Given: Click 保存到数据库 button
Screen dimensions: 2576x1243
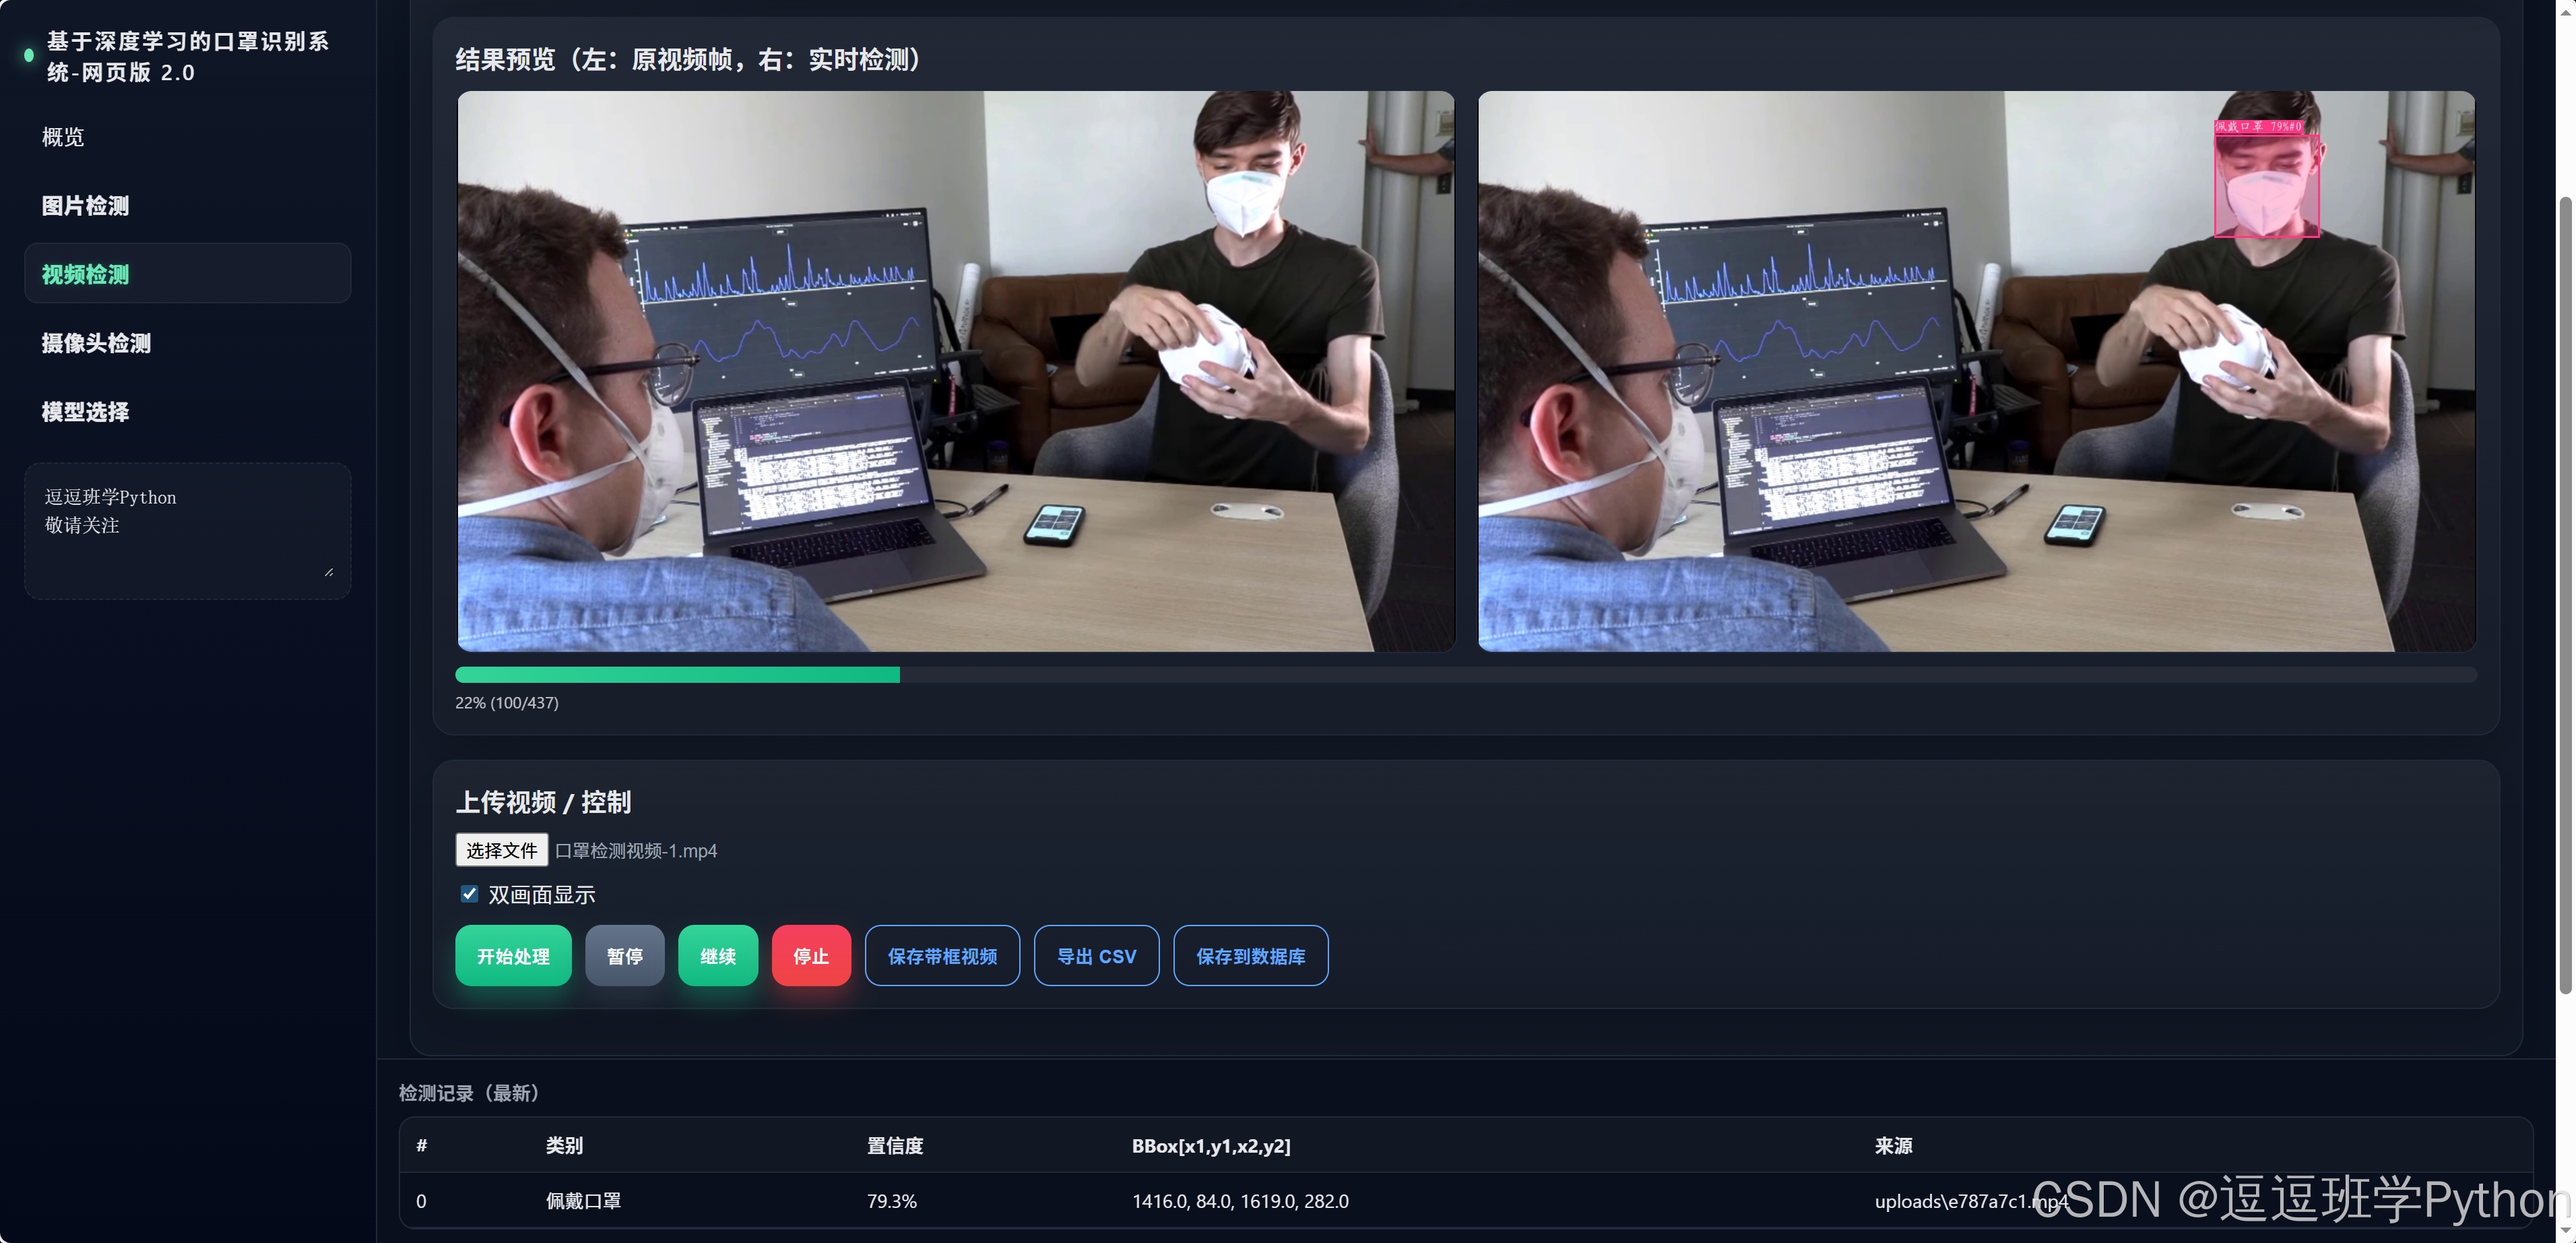Looking at the screenshot, I should (1250, 957).
